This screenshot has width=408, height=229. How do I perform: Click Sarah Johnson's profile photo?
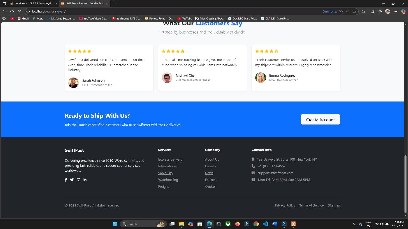coord(73,83)
